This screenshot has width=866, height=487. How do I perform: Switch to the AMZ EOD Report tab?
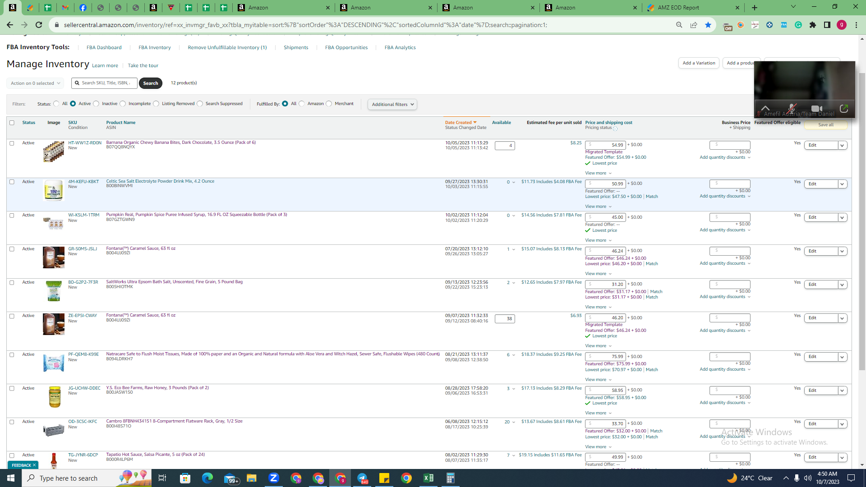(692, 8)
